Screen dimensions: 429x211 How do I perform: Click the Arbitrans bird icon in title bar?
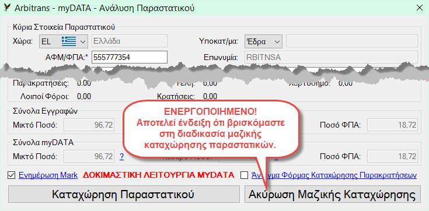[7, 8]
